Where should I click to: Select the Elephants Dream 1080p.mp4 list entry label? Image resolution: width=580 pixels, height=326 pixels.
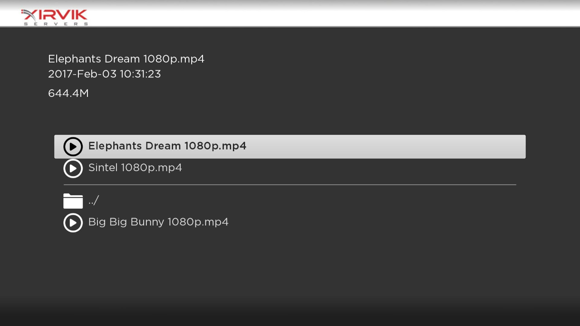(x=167, y=146)
